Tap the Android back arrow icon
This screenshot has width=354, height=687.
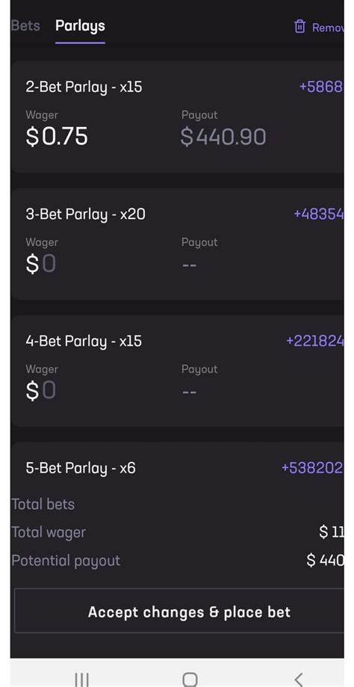[x=299, y=680]
